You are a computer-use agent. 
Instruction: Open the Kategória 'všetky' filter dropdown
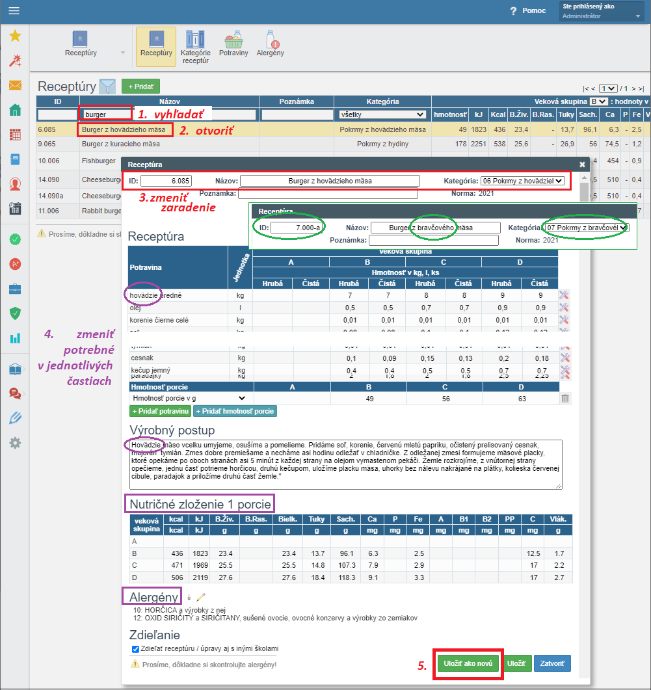[x=382, y=114]
